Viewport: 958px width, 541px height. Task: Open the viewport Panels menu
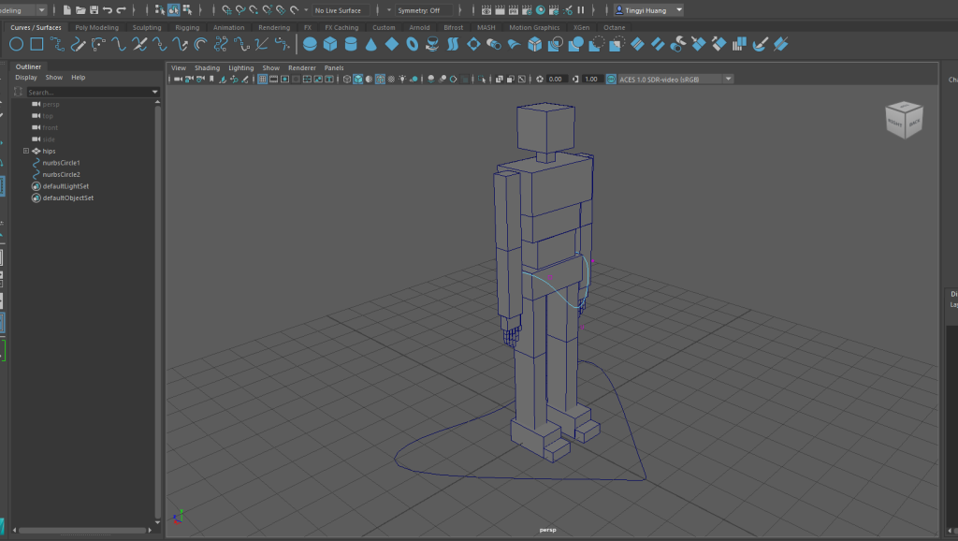334,67
